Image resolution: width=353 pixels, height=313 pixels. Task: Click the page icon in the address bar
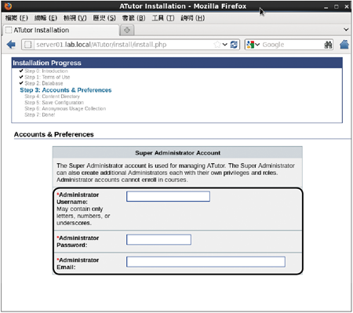[27, 45]
